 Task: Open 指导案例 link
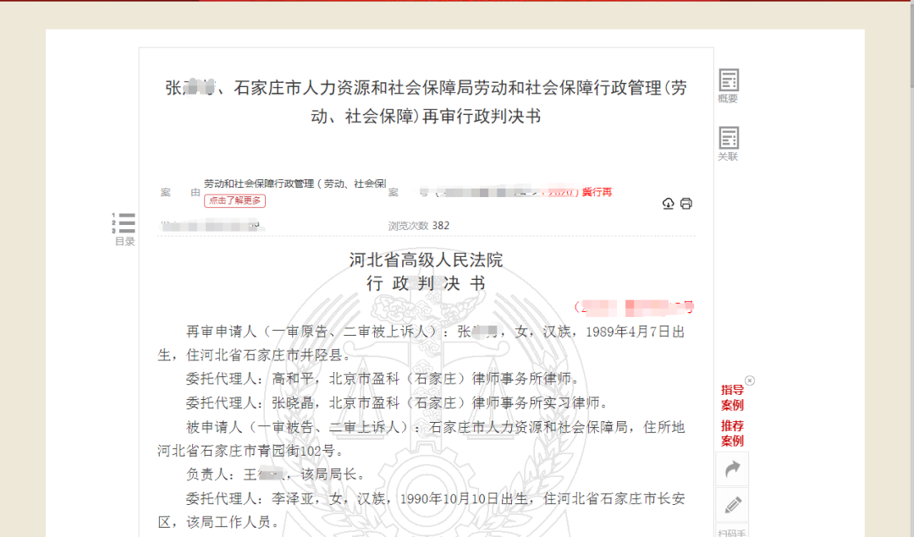pos(732,397)
